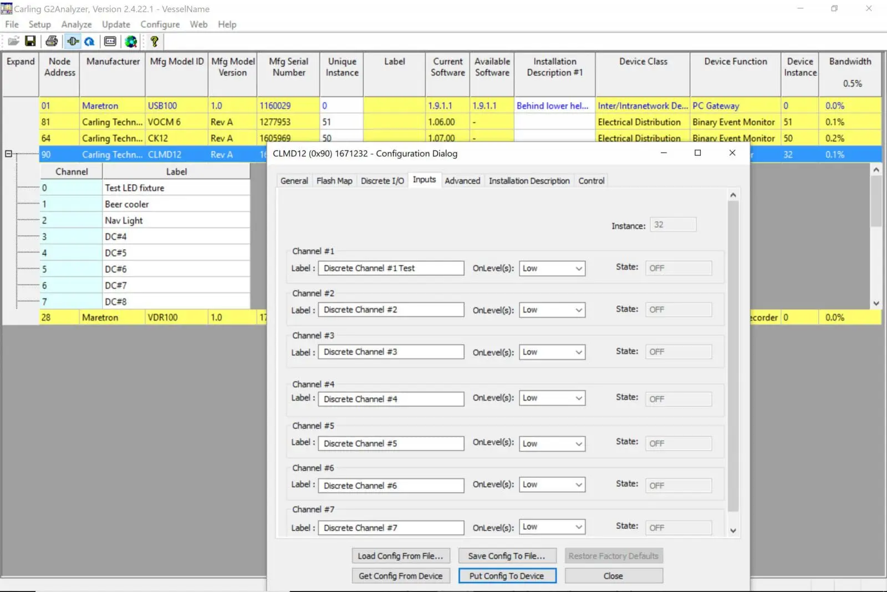Click the globe web icon

tap(131, 41)
